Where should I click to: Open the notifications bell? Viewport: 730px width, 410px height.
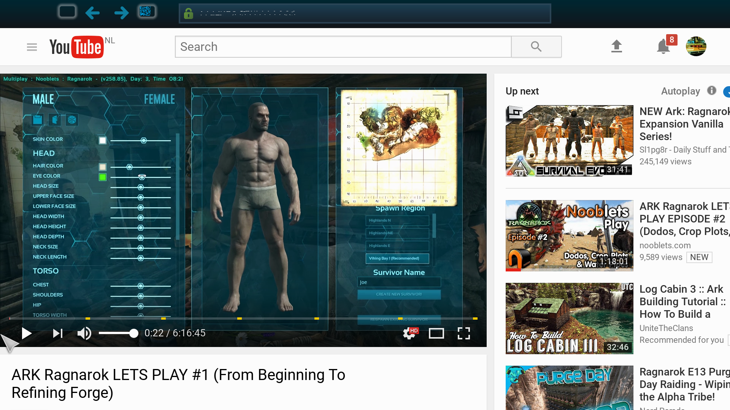(x=663, y=46)
